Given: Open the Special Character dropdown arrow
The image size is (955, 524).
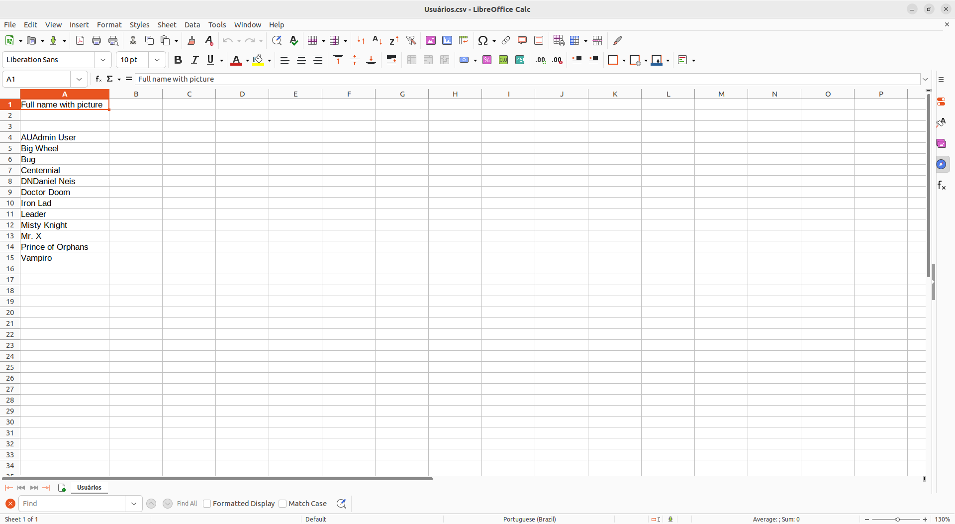Looking at the screenshot, I should [x=494, y=41].
